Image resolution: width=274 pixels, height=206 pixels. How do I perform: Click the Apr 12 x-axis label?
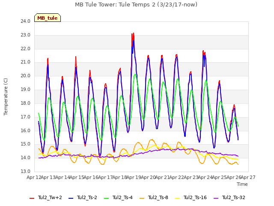(x=34, y=177)
